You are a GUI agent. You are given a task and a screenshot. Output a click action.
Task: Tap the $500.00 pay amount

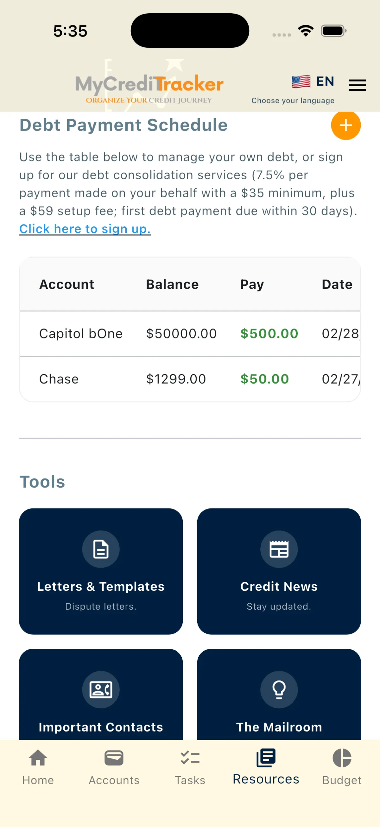tap(269, 334)
